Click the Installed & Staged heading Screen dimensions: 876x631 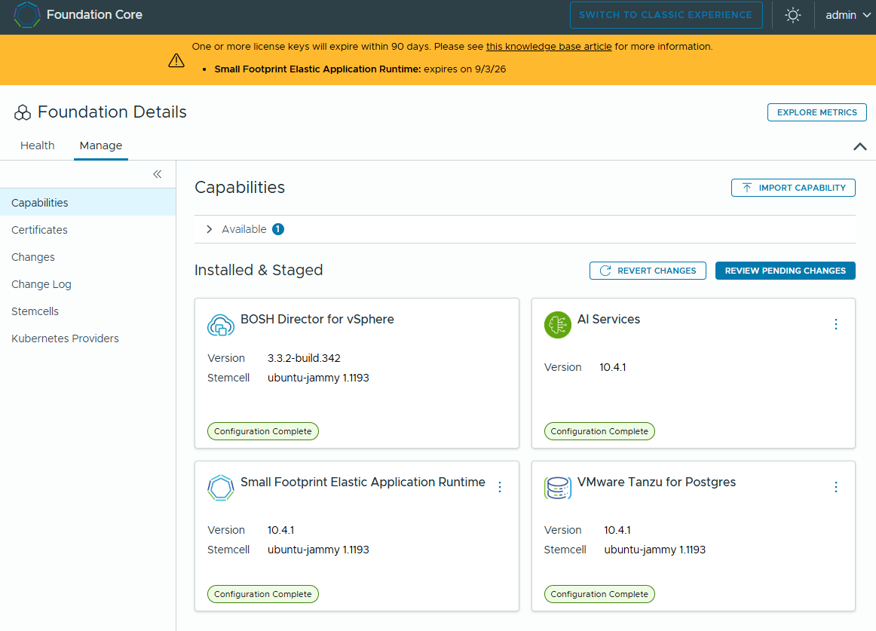[259, 270]
